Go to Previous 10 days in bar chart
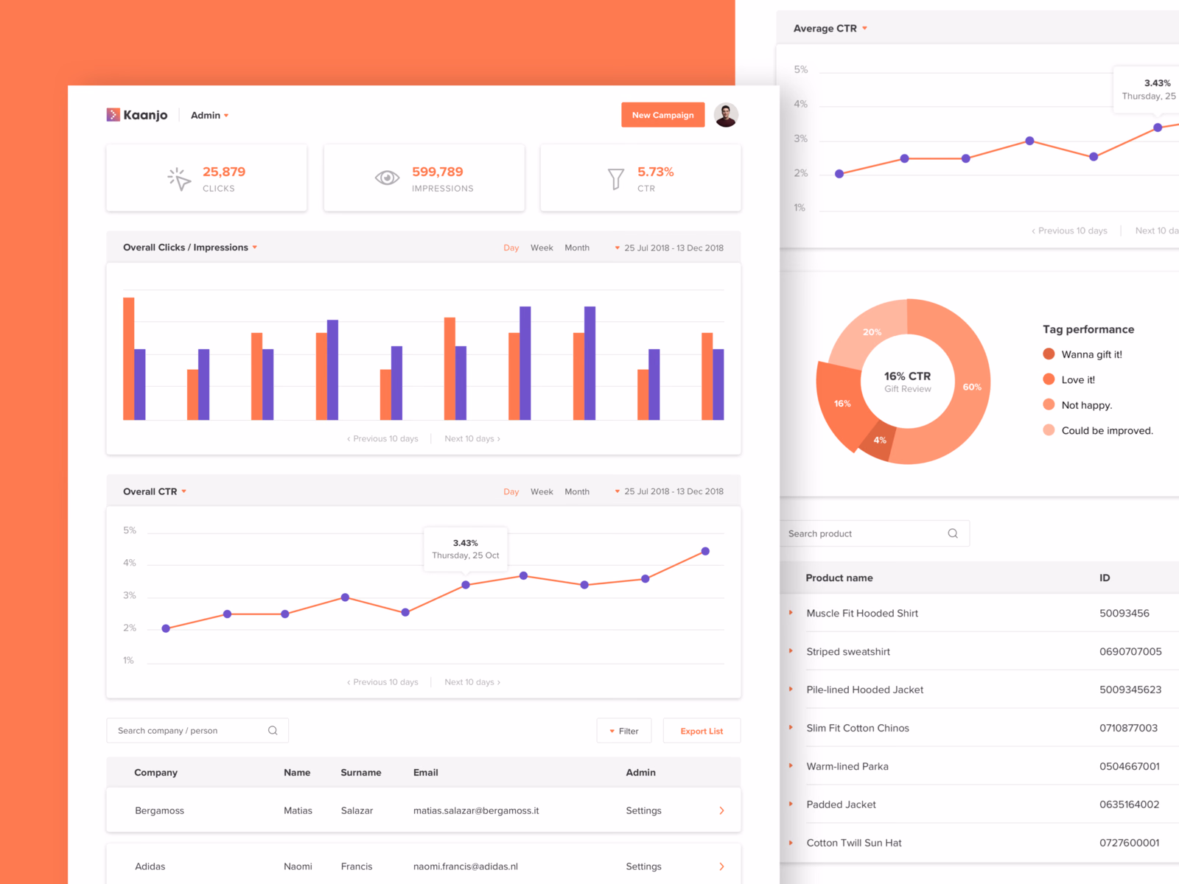The image size is (1179, 884). pyautogui.click(x=382, y=438)
